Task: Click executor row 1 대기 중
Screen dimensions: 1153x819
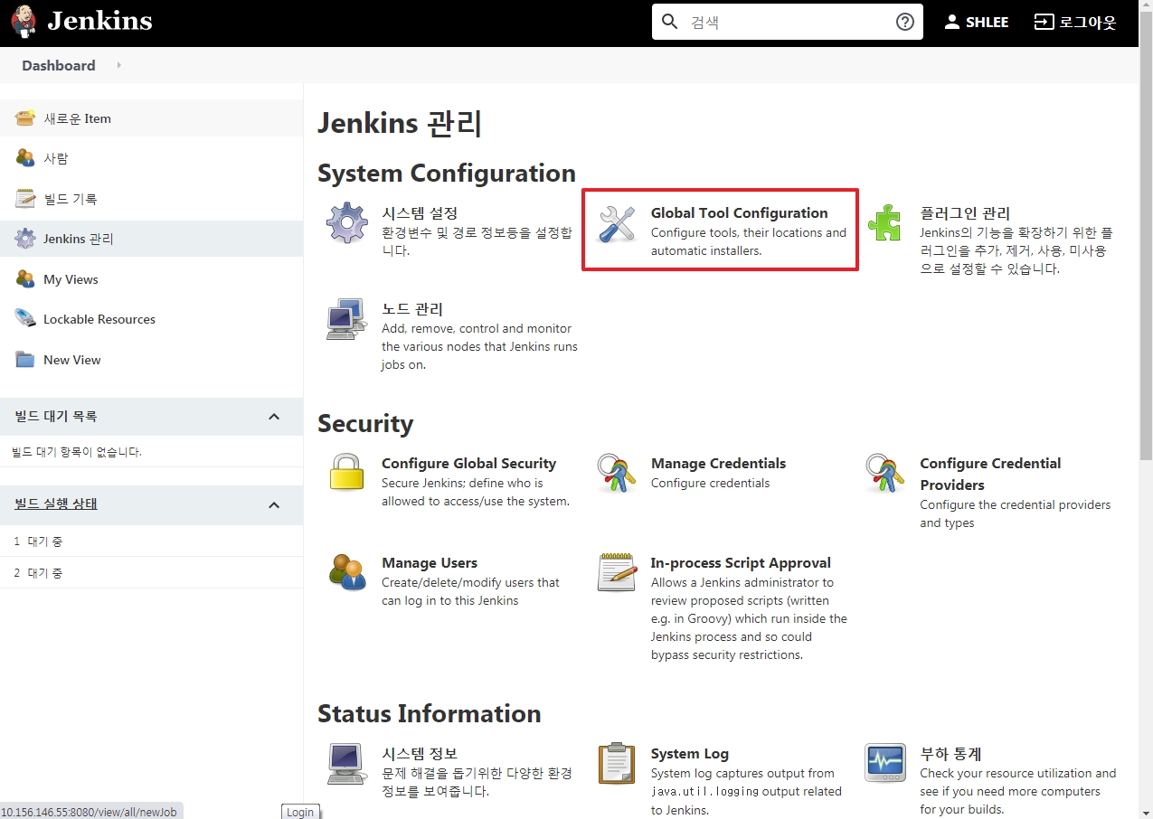Action: click(151, 541)
